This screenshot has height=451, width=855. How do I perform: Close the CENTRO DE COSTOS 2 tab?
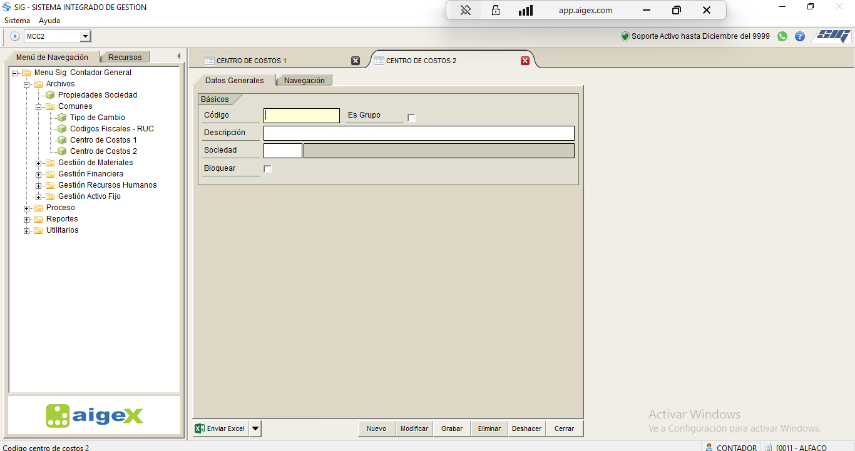pyautogui.click(x=525, y=61)
